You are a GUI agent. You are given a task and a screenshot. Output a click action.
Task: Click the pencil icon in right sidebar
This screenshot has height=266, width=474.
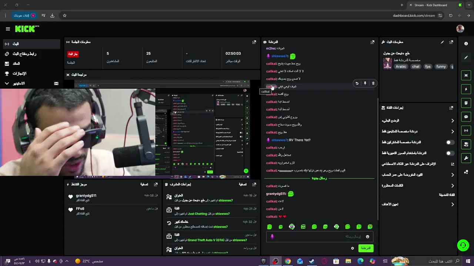click(466, 57)
